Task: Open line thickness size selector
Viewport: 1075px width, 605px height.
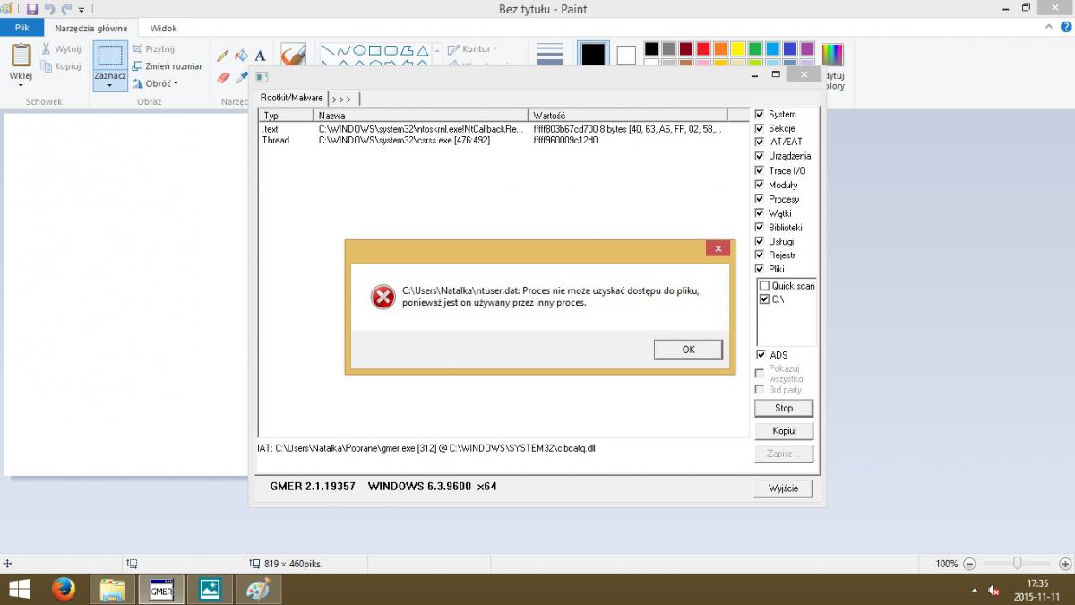Action: pos(550,54)
